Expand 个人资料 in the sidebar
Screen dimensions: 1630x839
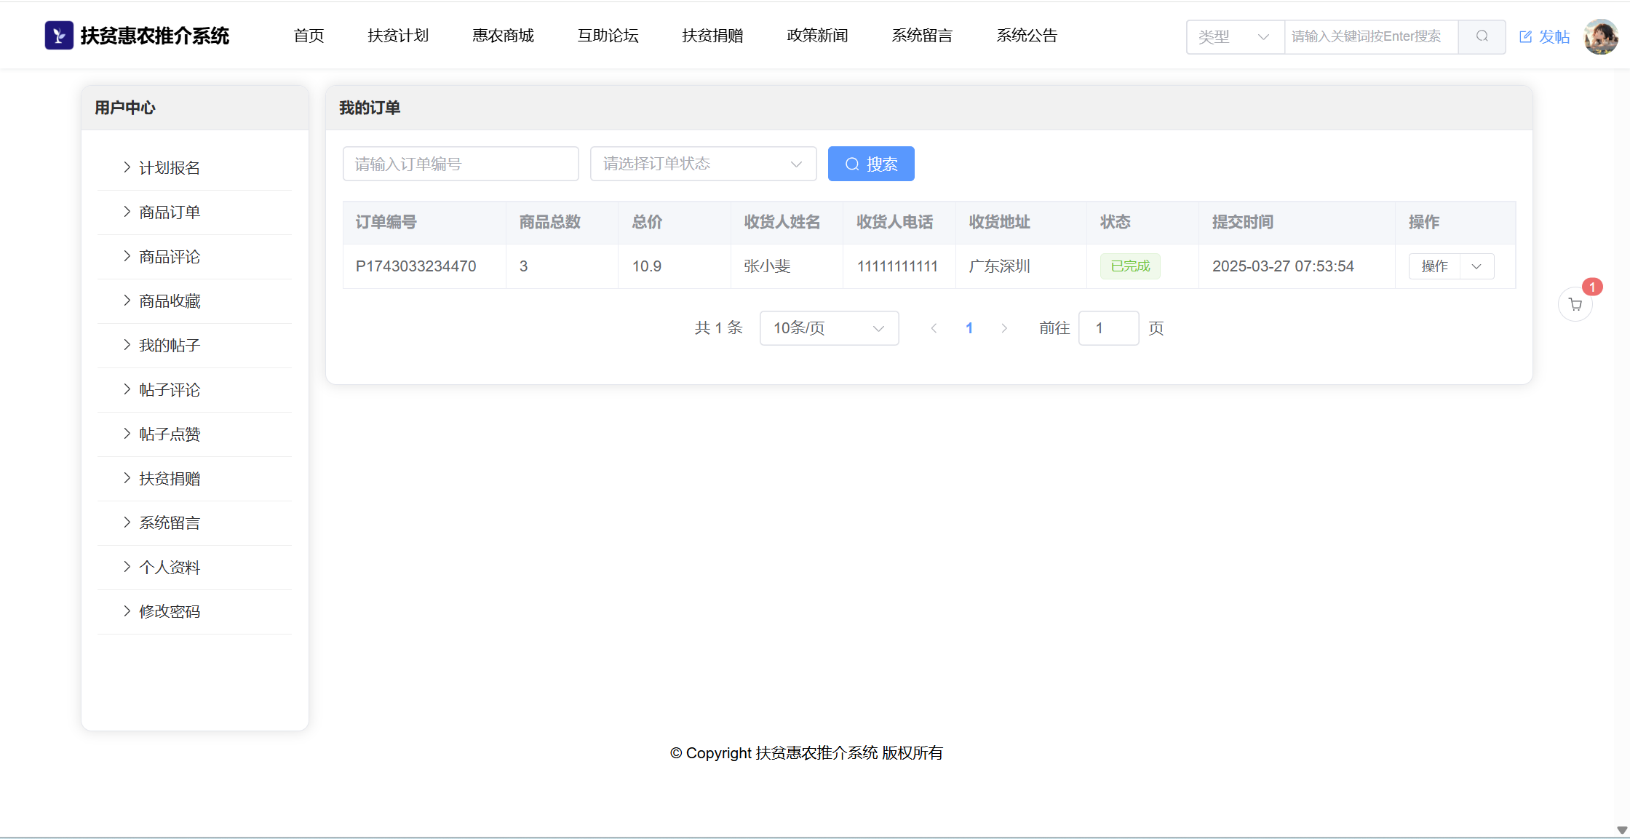pos(170,567)
